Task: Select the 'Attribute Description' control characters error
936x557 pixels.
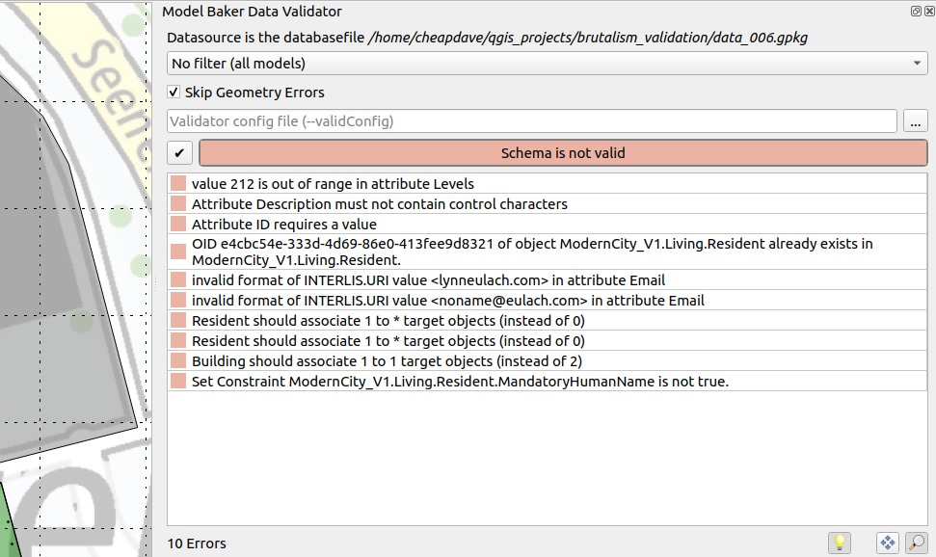Action: pos(379,204)
